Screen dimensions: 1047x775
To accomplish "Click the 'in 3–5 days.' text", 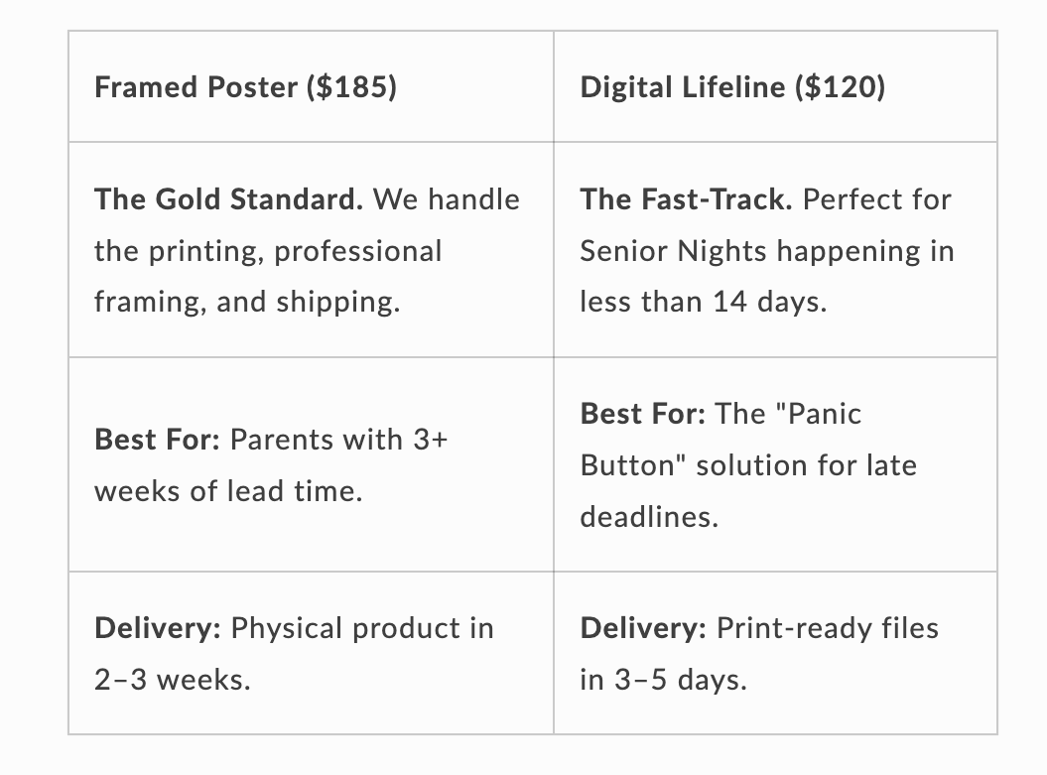I will pos(663,680).
